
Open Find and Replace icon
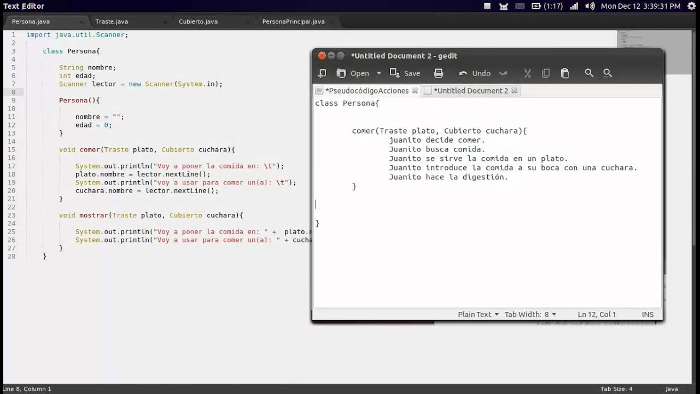point(608,73)
